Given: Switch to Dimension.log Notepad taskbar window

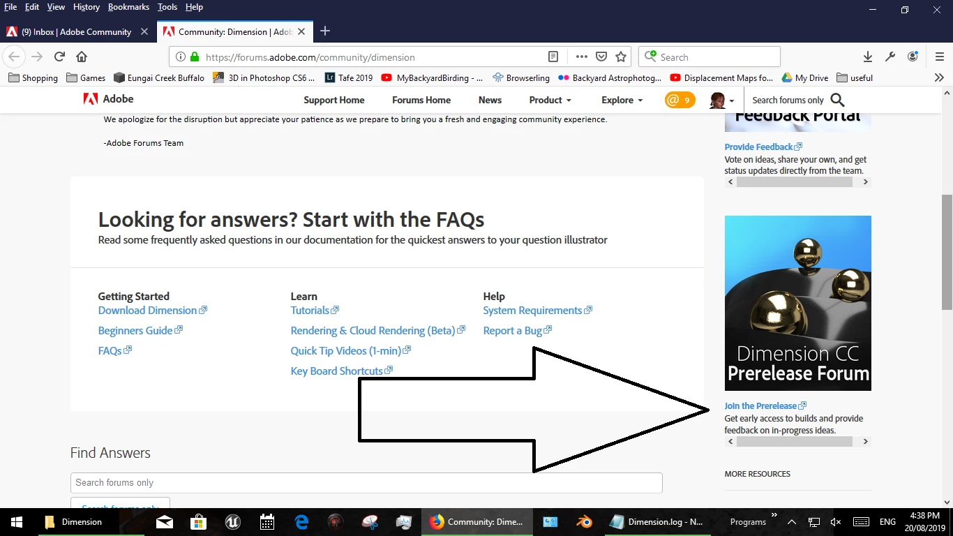Looking at the screenshot, I should pyautogui.click(x=658, y=522).
